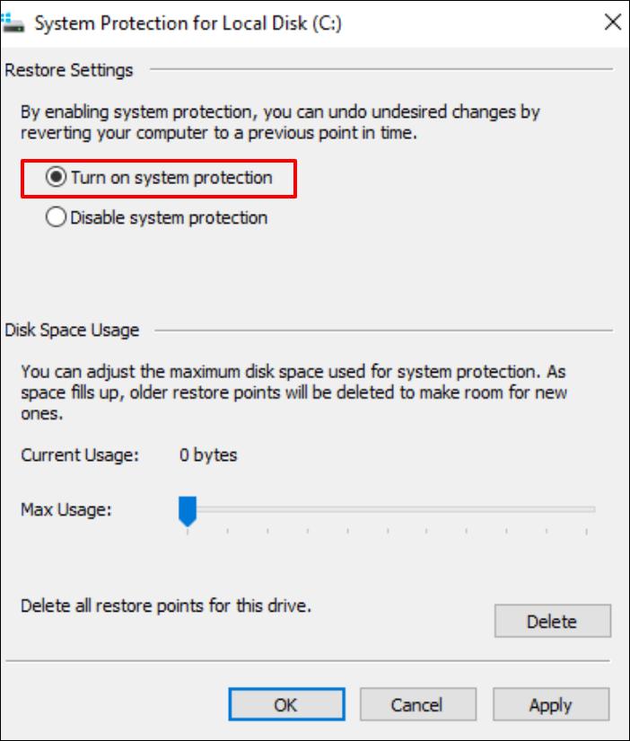Viewport: 630px width, 741px height.
Task: Click the 'By enabling system protection' description text
Action: pyautogui.click(x=280, y=123)
